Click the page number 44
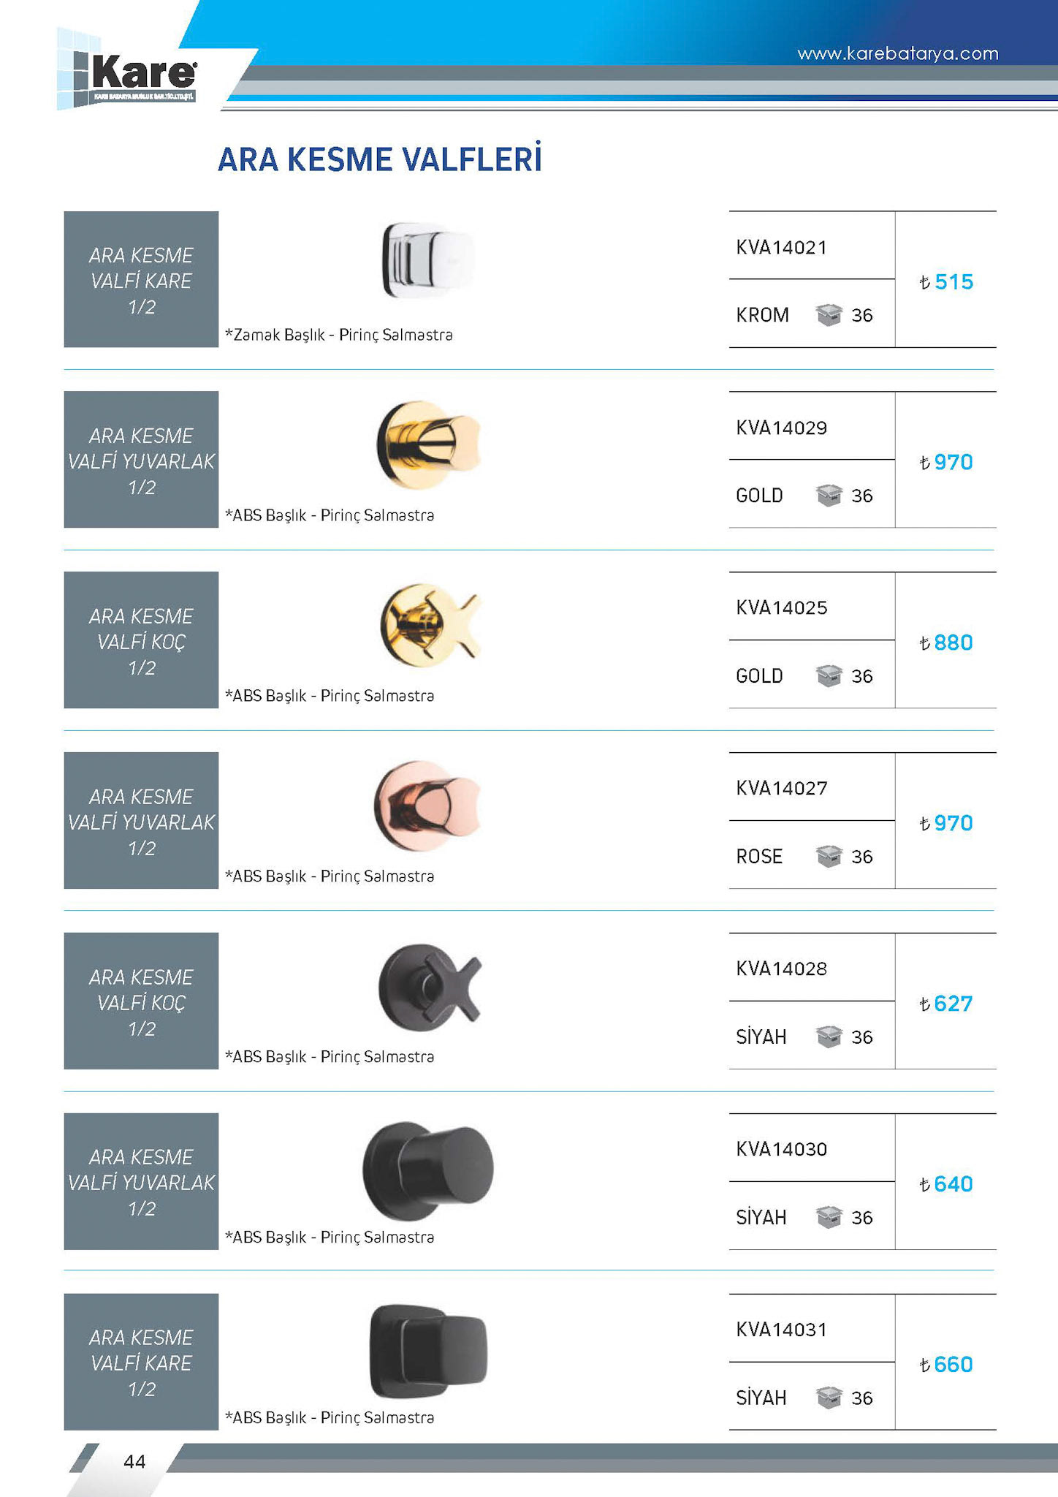Image resolution: width=1058 pixels, height=1497 pixels. click(x=134, y=1461)
